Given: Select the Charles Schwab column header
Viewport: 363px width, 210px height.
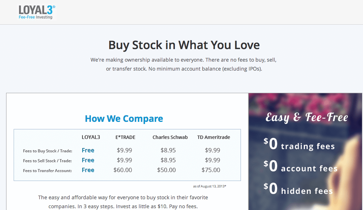Looking at the screenshot, I should 170,137.
